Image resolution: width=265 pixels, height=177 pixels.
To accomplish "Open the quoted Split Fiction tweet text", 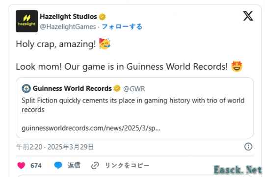I will [x=133, y=105].
